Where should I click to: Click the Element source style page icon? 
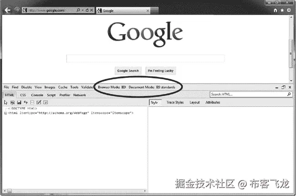(32, 102)
